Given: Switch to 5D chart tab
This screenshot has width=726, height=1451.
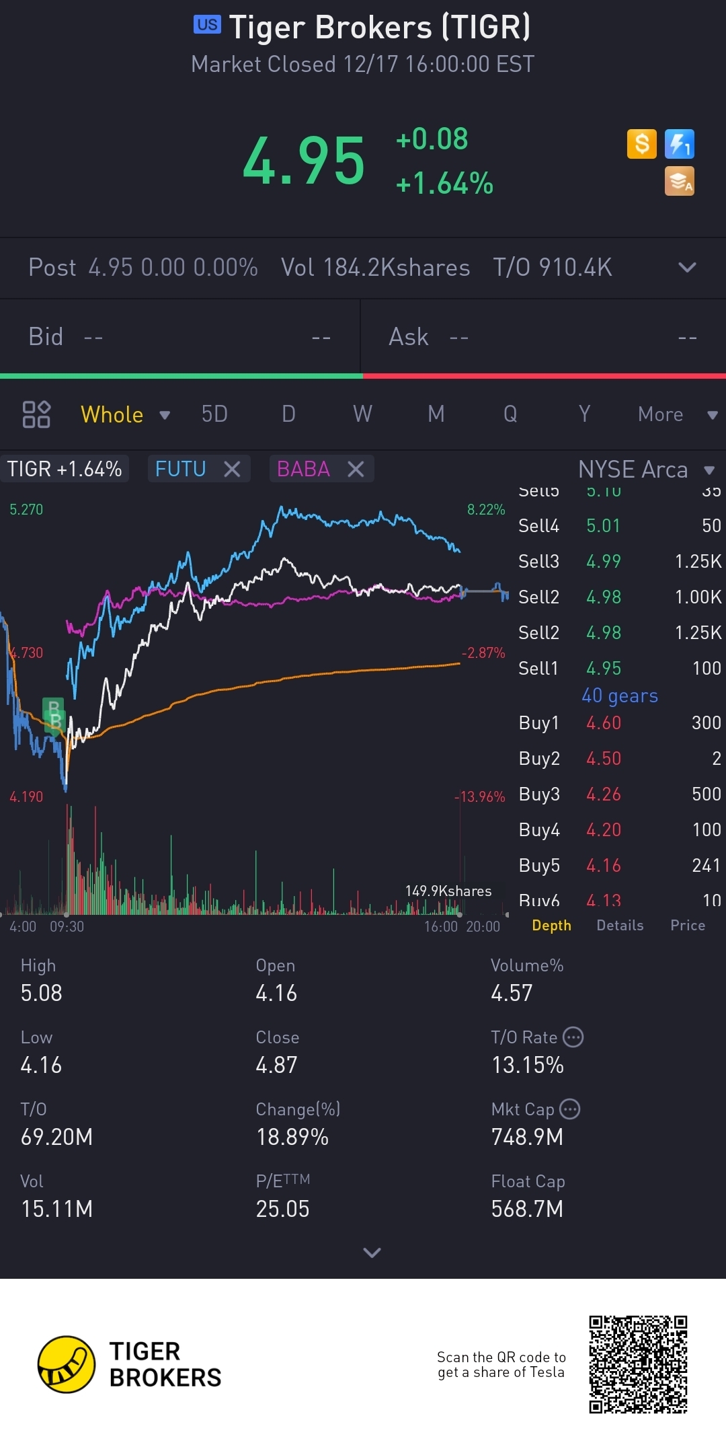Looking at the screenshot, I should tap(214, 414).
